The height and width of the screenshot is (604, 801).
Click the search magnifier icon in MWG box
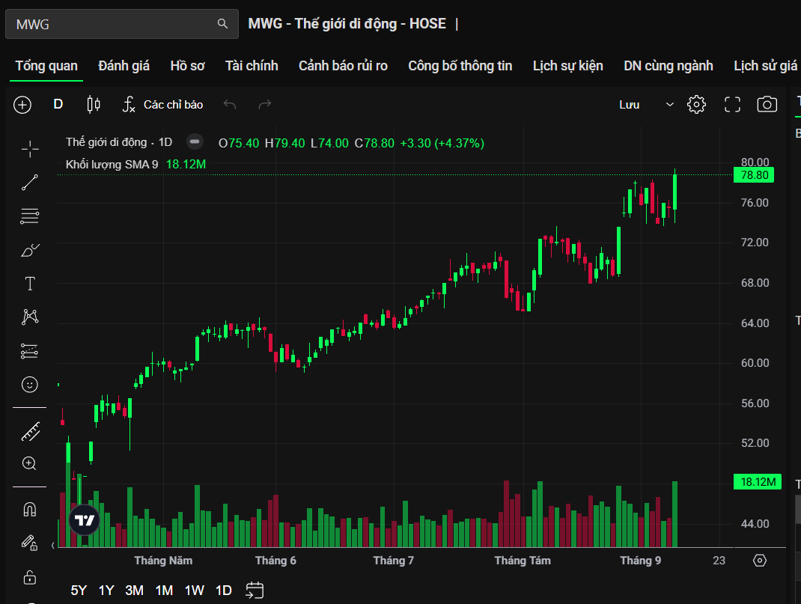222,23
